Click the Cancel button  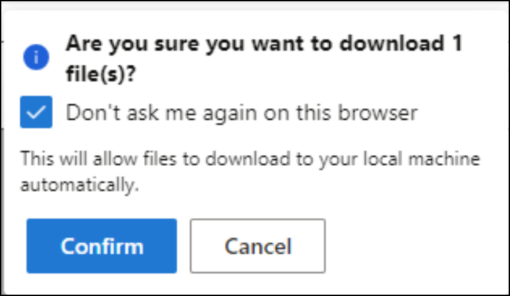point(257,246)
